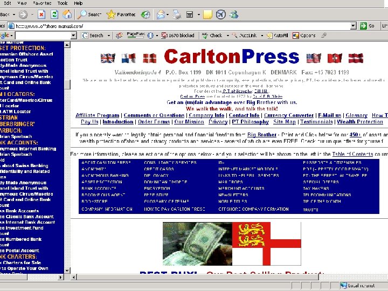Click the Google toolbar Search button

click(x=93, y=36)
